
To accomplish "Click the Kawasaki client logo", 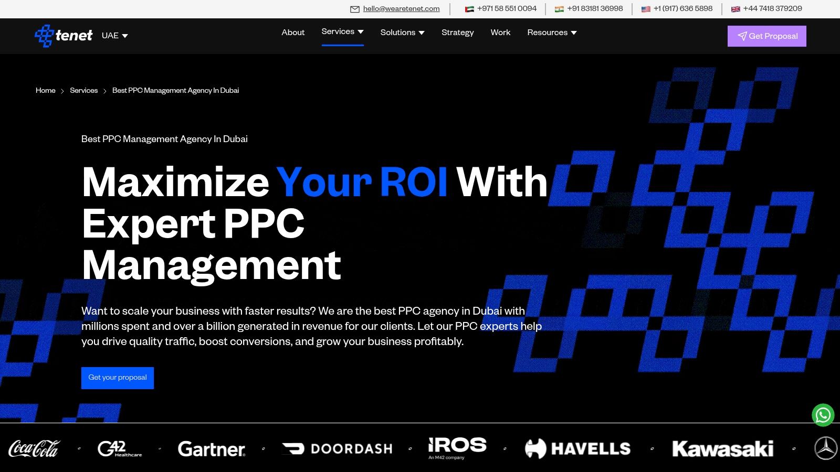I will [x=722, y=449].
